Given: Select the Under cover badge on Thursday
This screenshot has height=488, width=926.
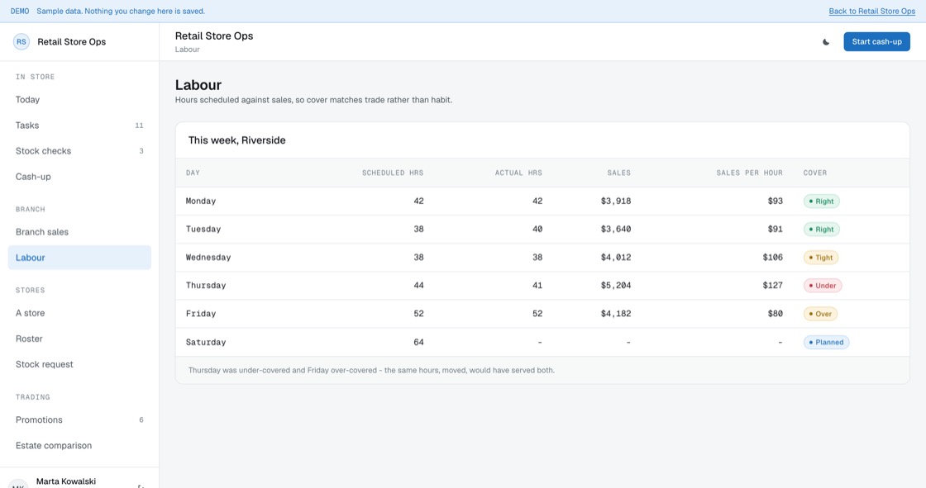Looking at the screenshot, I should 822,286.
